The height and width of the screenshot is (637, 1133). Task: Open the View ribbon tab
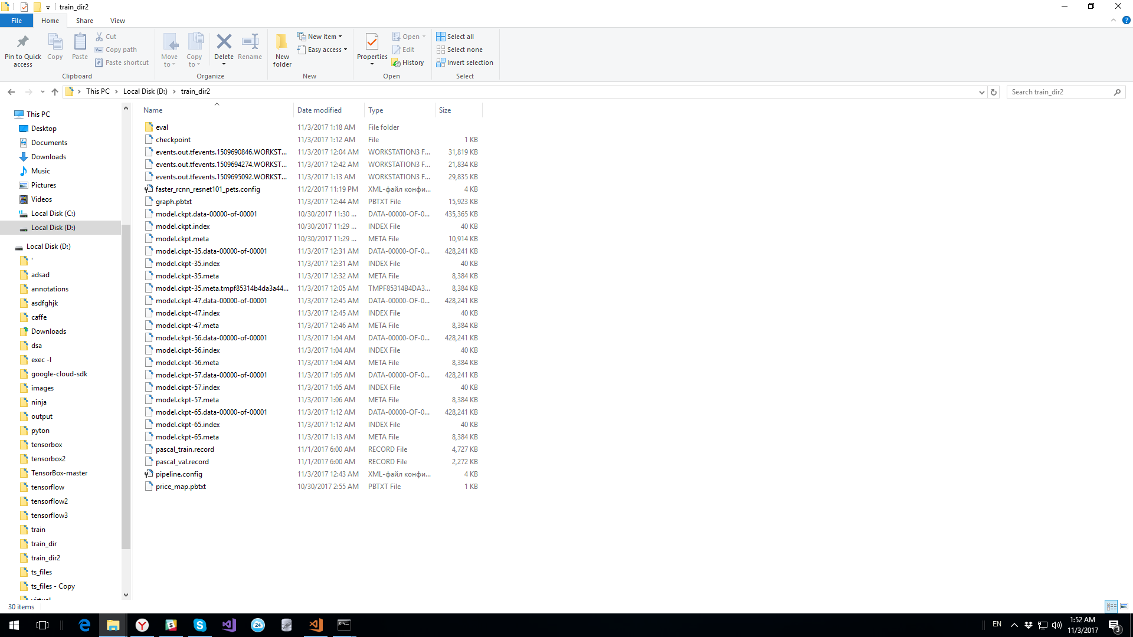117,21
